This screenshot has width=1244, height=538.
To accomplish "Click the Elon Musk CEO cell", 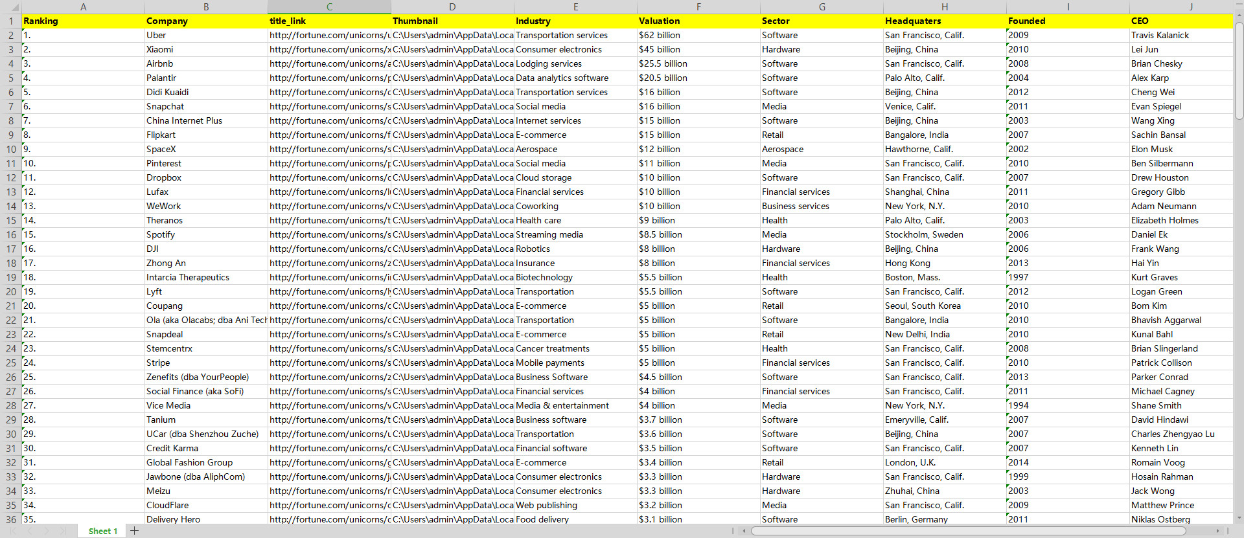I will 1181,149.
